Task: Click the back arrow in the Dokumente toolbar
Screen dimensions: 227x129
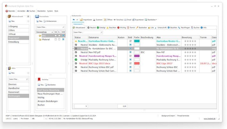Action: 74,20
